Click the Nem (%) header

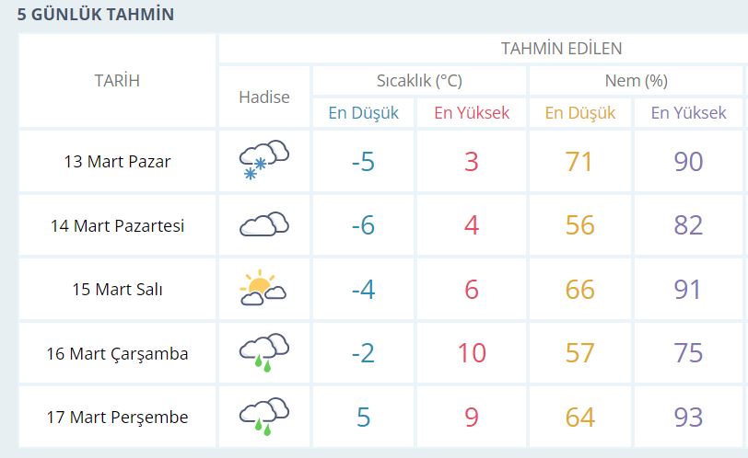click(636, 80)
